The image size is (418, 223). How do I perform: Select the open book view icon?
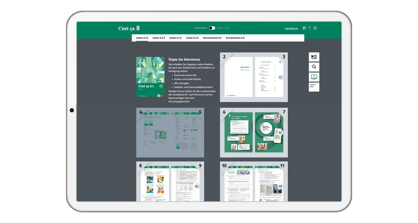click(314, 77)
